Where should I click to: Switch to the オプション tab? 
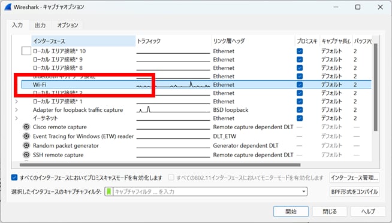click(68, 25)
